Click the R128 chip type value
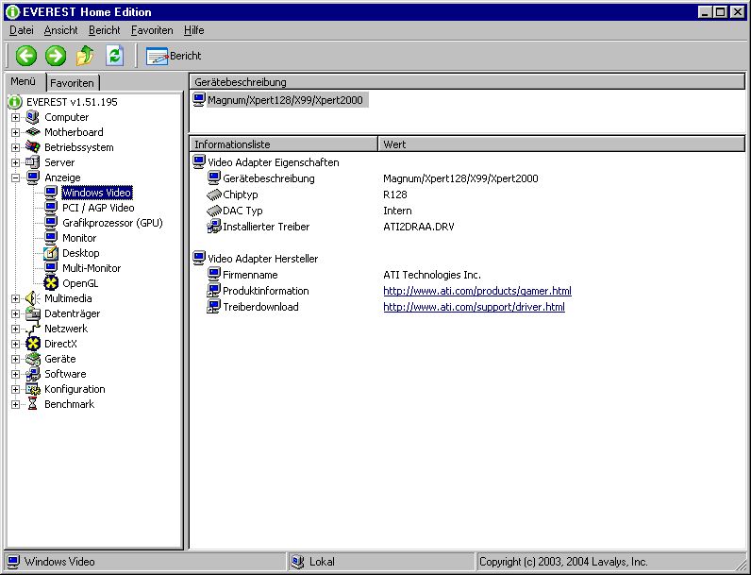This screenshot has height=575, width=751. [x=395, y=194]
